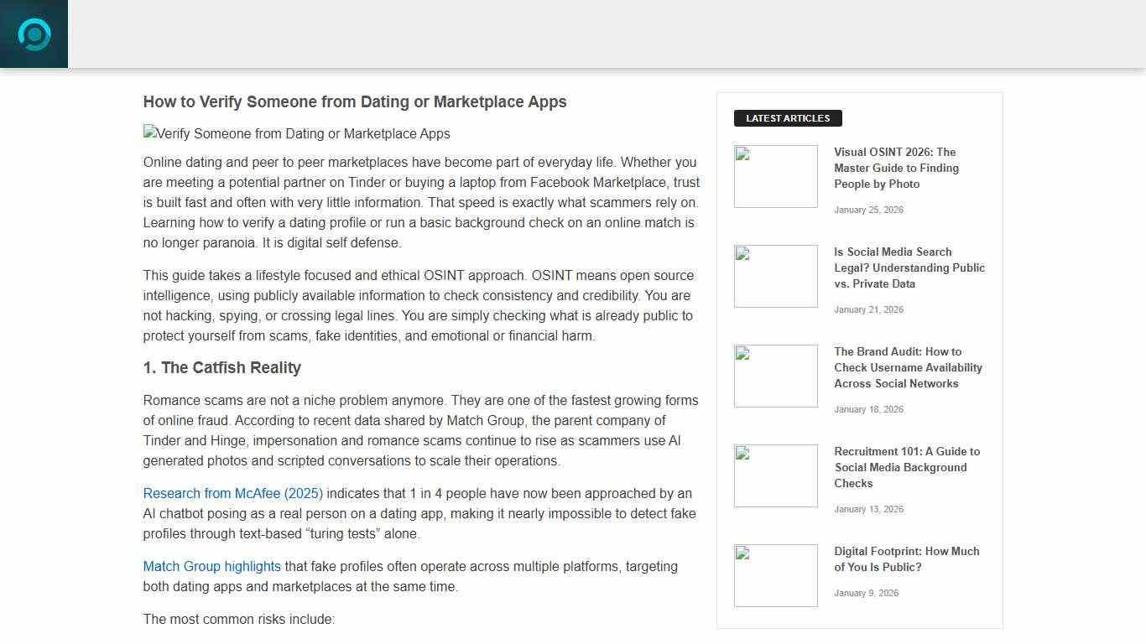Click the '1. The Catfish Reality' section heading
The image size is (1146, 644).
222,367
